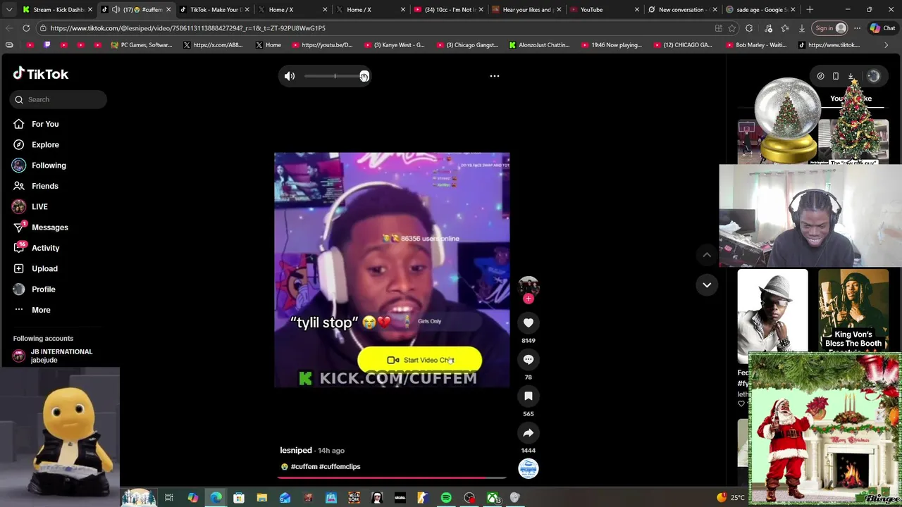This screenshot has height=507, width=902.
Task: Open Spotify from the taskbar
Action: click(x=446, y=498)
